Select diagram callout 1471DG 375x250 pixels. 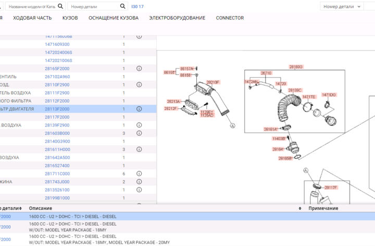point(329,95)
